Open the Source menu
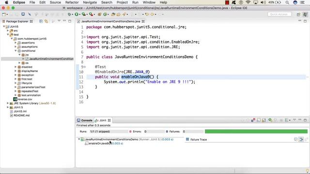The image size is (310, 174). (55, 2)
